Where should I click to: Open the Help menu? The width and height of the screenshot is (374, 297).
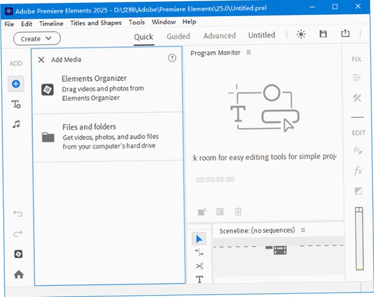[189, 22]
